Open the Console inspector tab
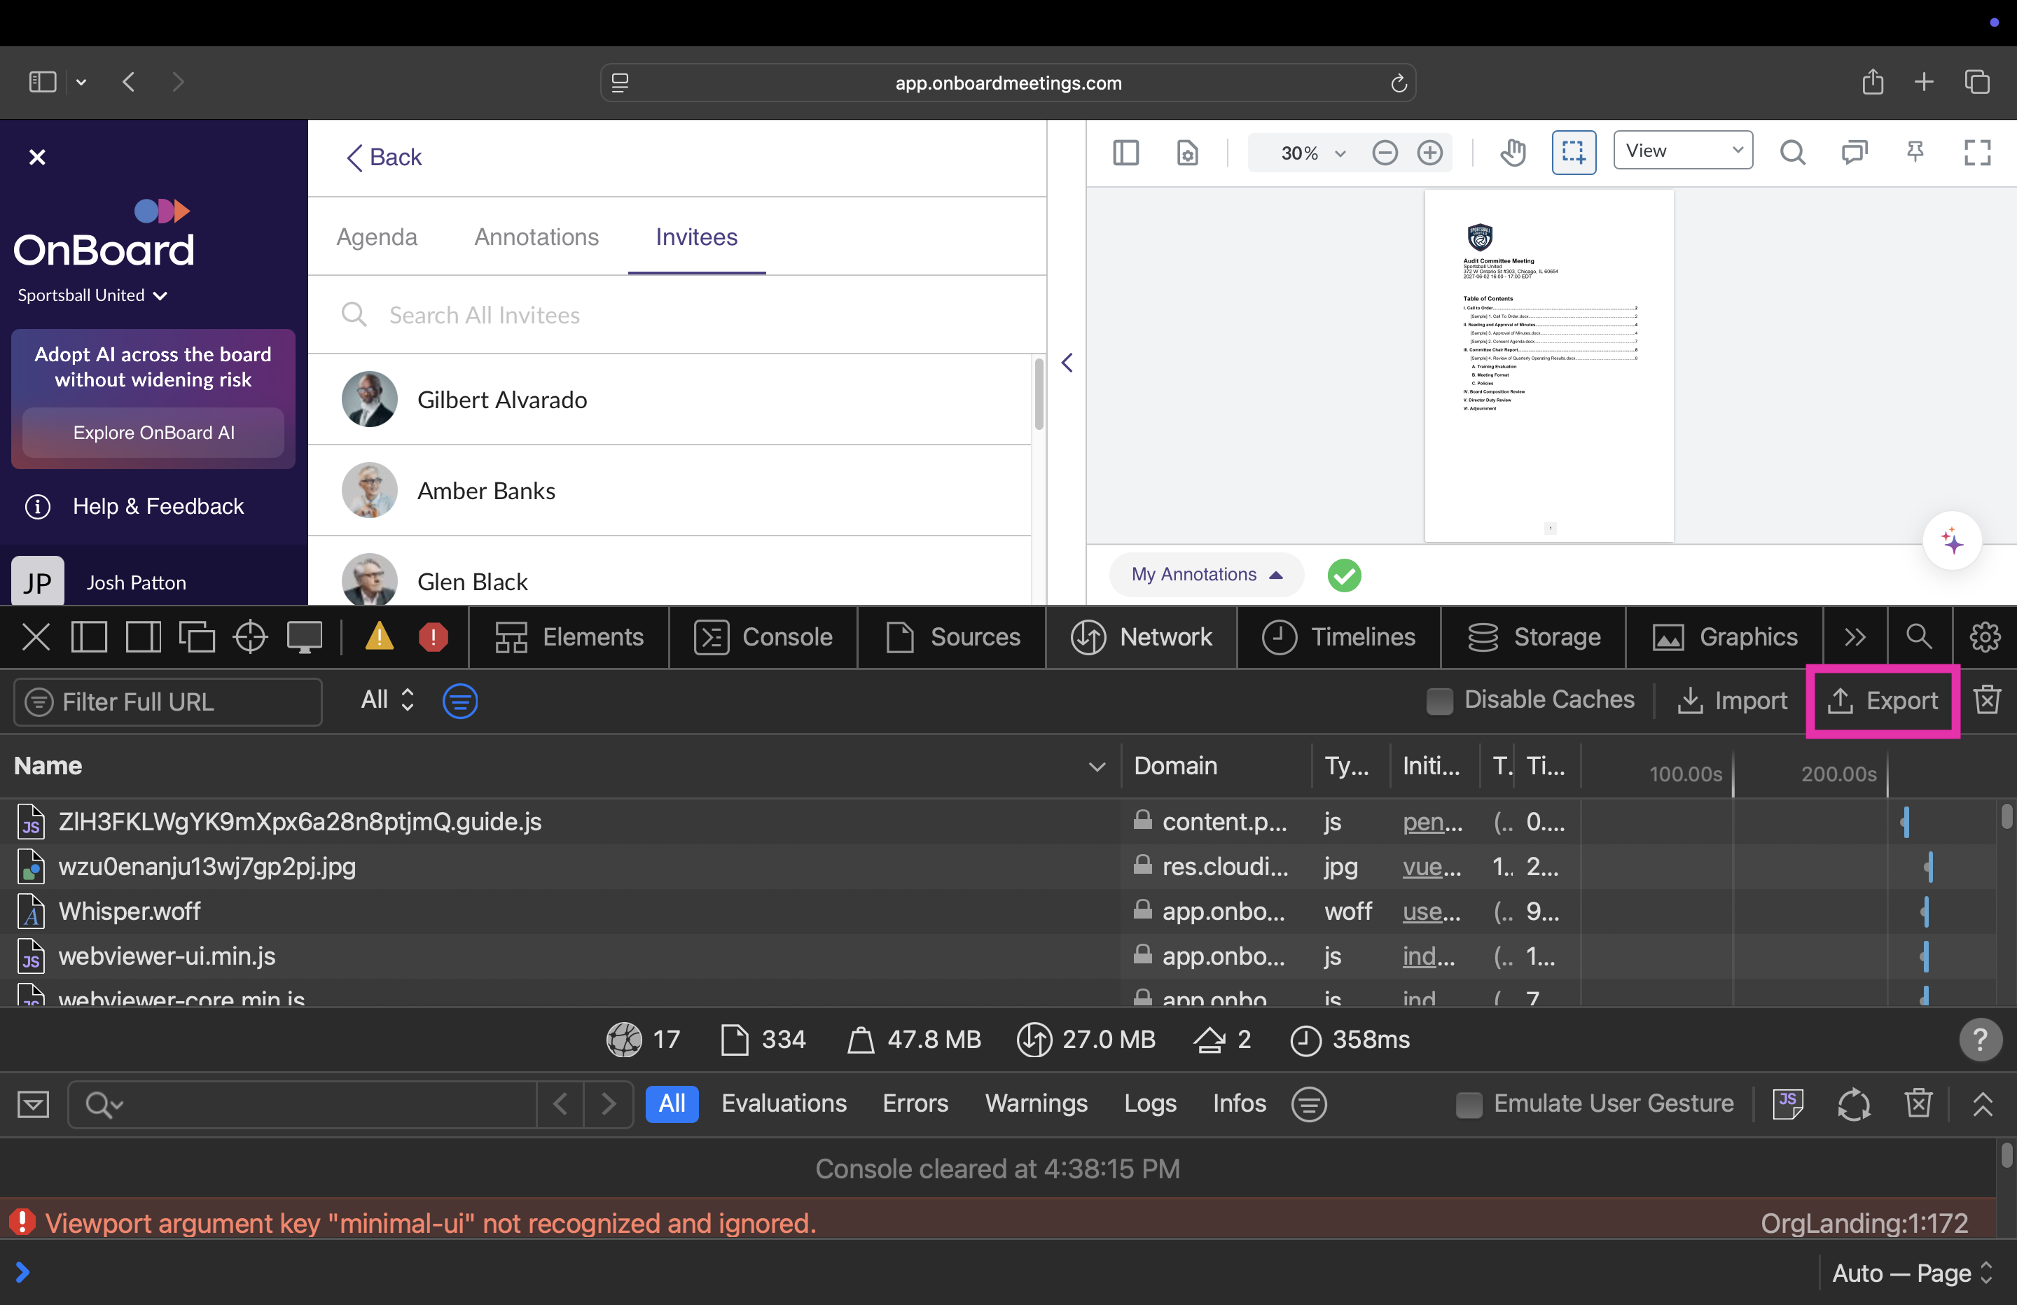This screenshot has height=1305, width=2017. 763,637
